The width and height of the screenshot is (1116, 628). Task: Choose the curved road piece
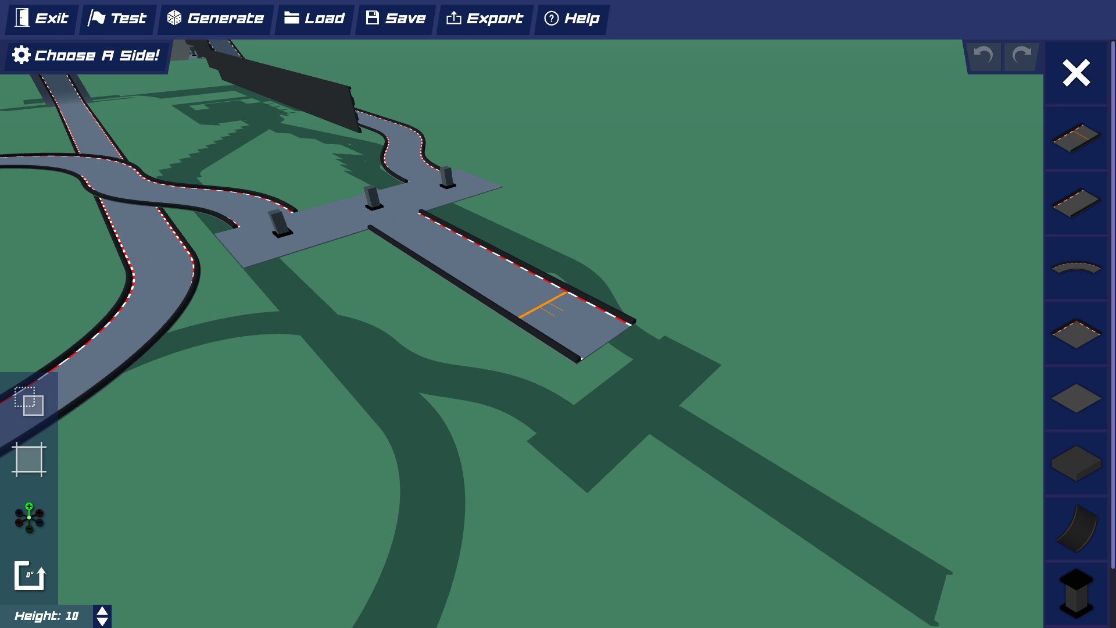pyautogui.click(x=1076, y=268)
